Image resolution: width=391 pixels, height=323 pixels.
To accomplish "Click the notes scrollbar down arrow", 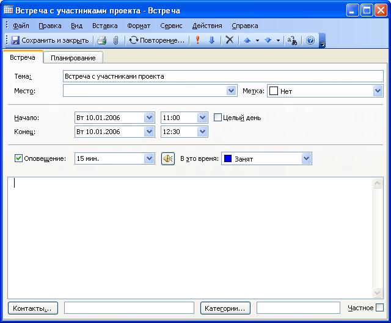I will click(378, 293).
